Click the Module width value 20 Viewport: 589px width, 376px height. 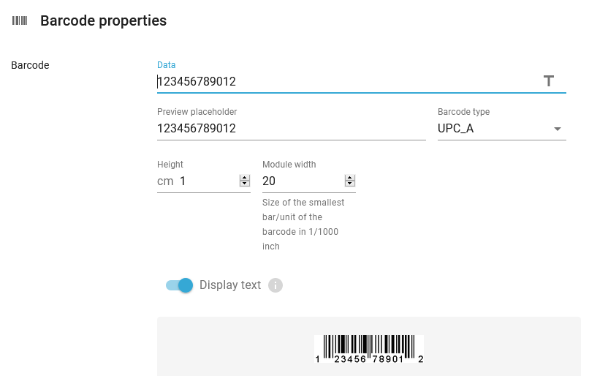click(x=269, y=181)
